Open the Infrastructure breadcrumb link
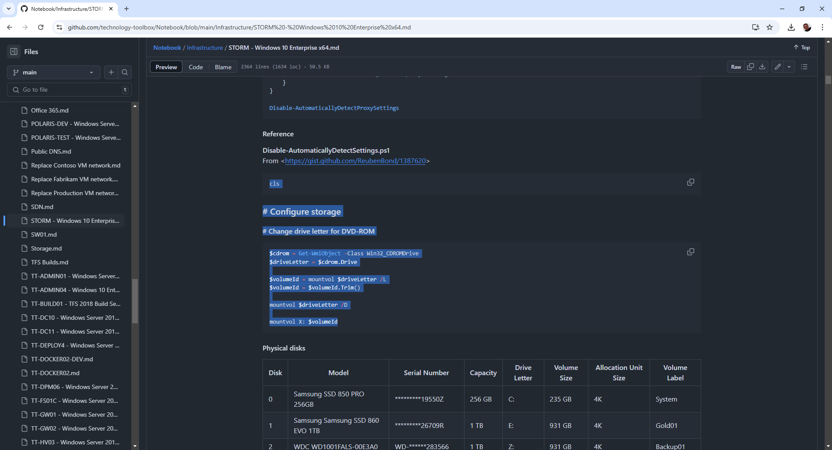This screenshot has height=450, width=832. point(205,48)
